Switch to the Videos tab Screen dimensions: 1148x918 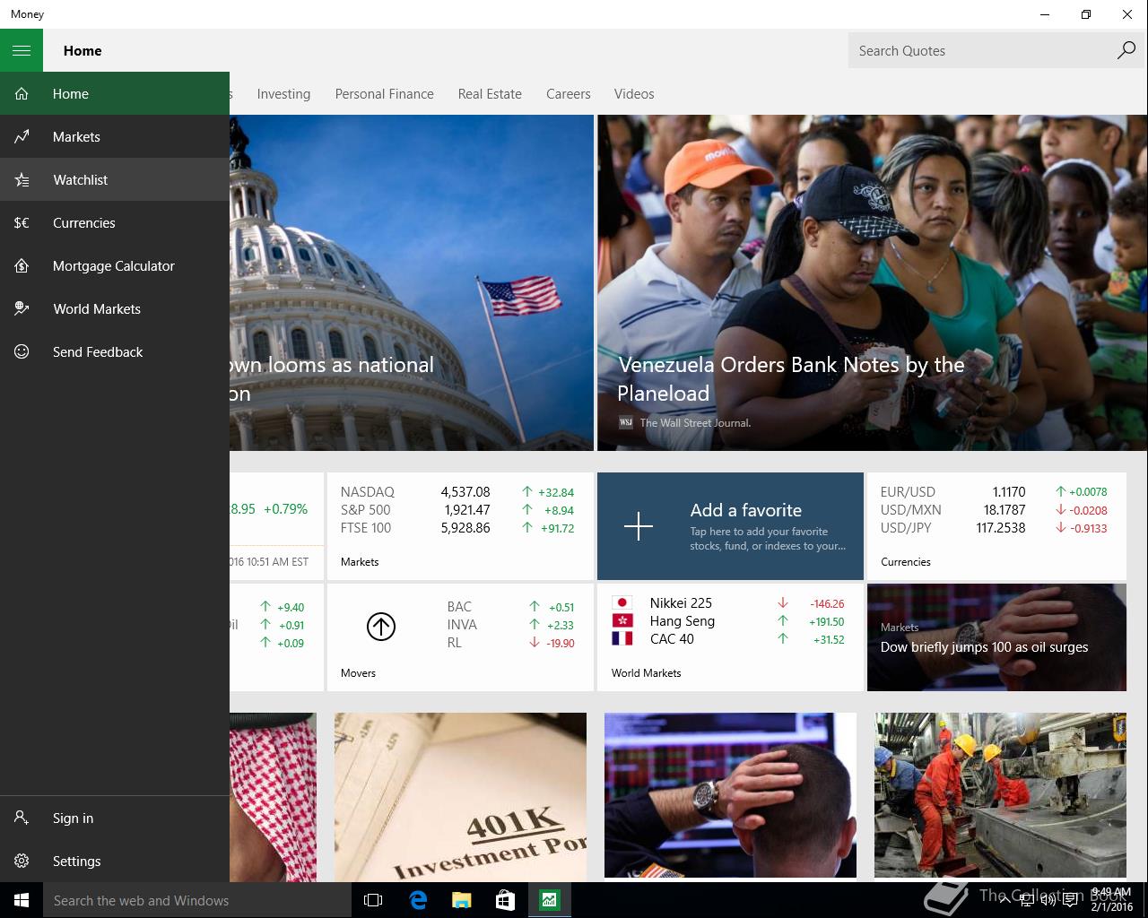[x=634, y=94]
